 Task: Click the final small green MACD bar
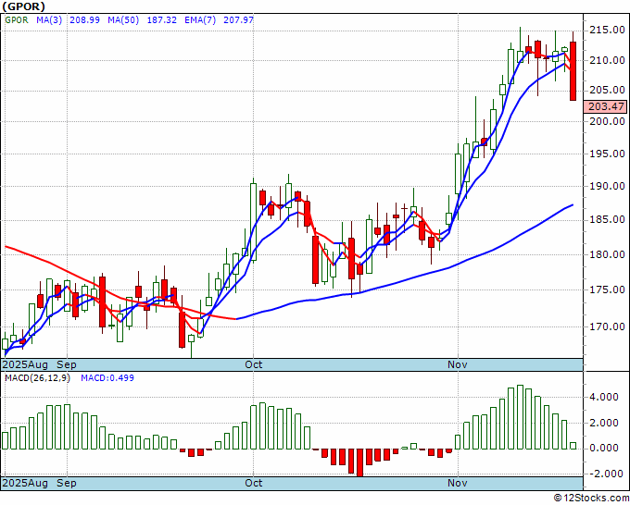click(573, 446)
